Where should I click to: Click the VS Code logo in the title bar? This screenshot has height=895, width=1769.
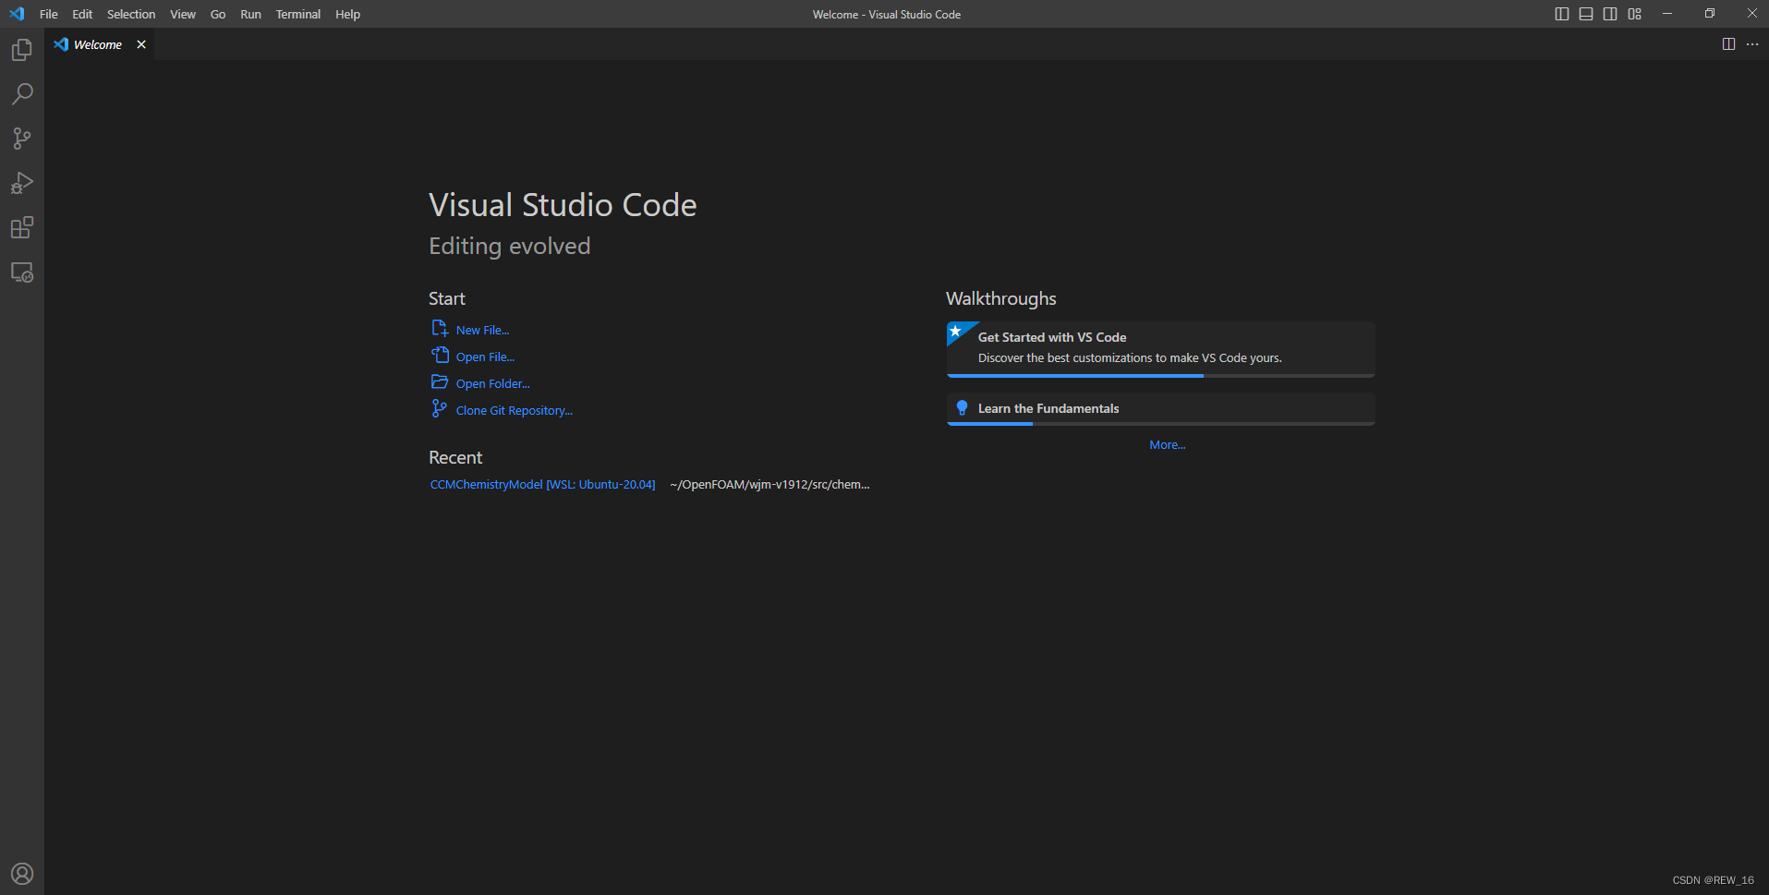point(16,14)
